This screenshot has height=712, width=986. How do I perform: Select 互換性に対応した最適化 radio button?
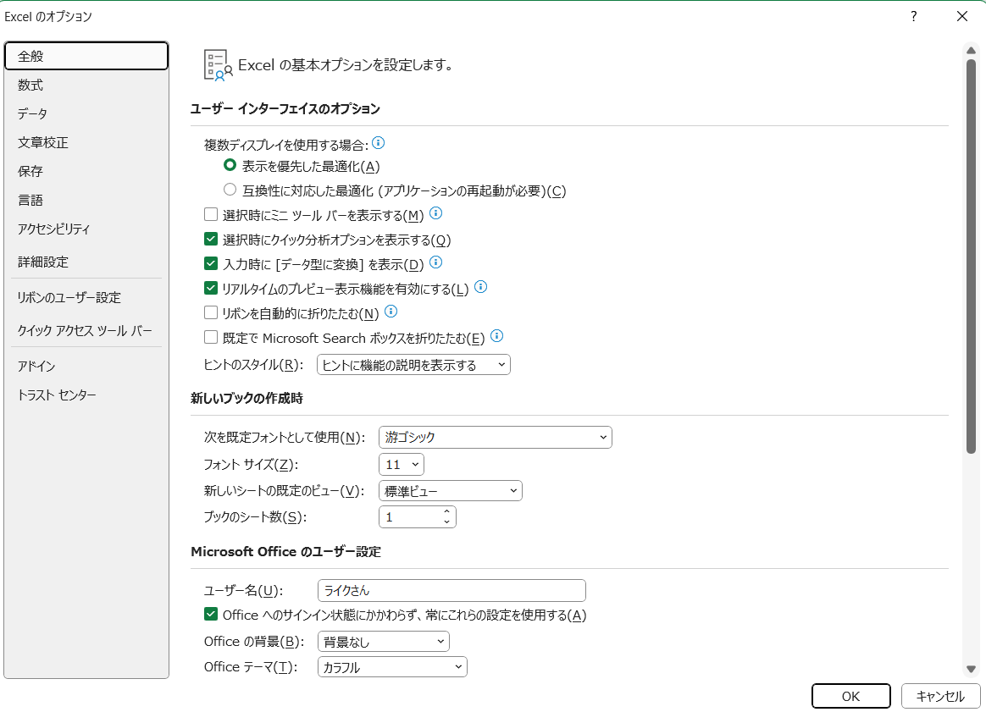[x=230, y=190]
